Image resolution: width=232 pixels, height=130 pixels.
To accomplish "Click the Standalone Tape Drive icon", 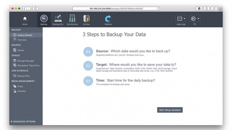I will point(15,65).
